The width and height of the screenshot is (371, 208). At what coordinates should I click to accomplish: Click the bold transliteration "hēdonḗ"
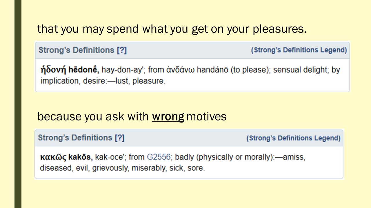point(84,70)
